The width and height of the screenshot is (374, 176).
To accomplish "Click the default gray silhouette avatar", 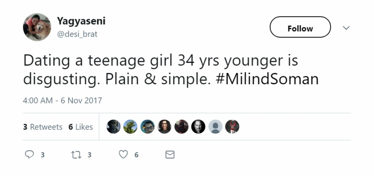I will pos(216,127).
